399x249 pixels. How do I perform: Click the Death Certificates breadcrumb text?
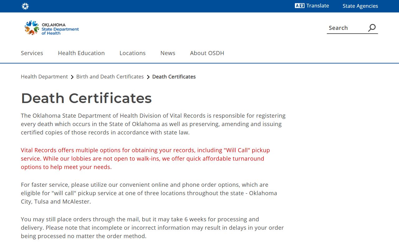click(174, 77)
